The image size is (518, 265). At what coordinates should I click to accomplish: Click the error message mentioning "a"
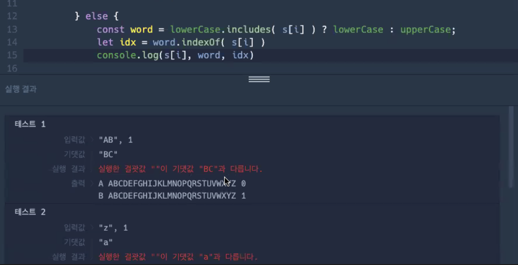(x=178, y=257)
